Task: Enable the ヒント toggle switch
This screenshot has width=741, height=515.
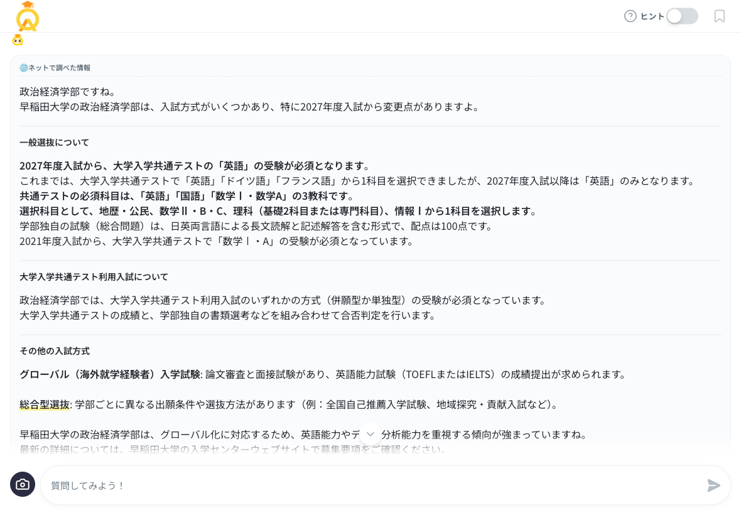Action: (x=682, y=16)
